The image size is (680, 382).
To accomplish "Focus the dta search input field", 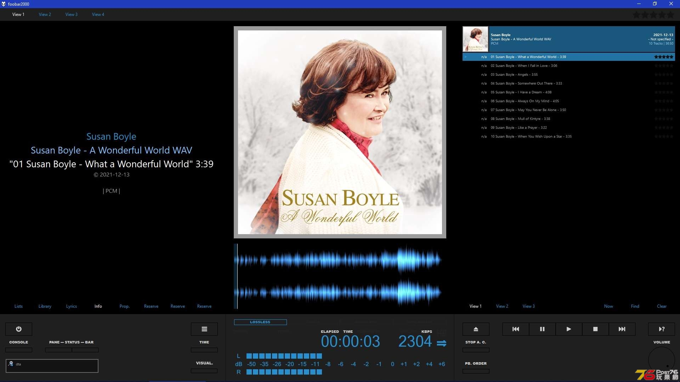I will [52, 366].
